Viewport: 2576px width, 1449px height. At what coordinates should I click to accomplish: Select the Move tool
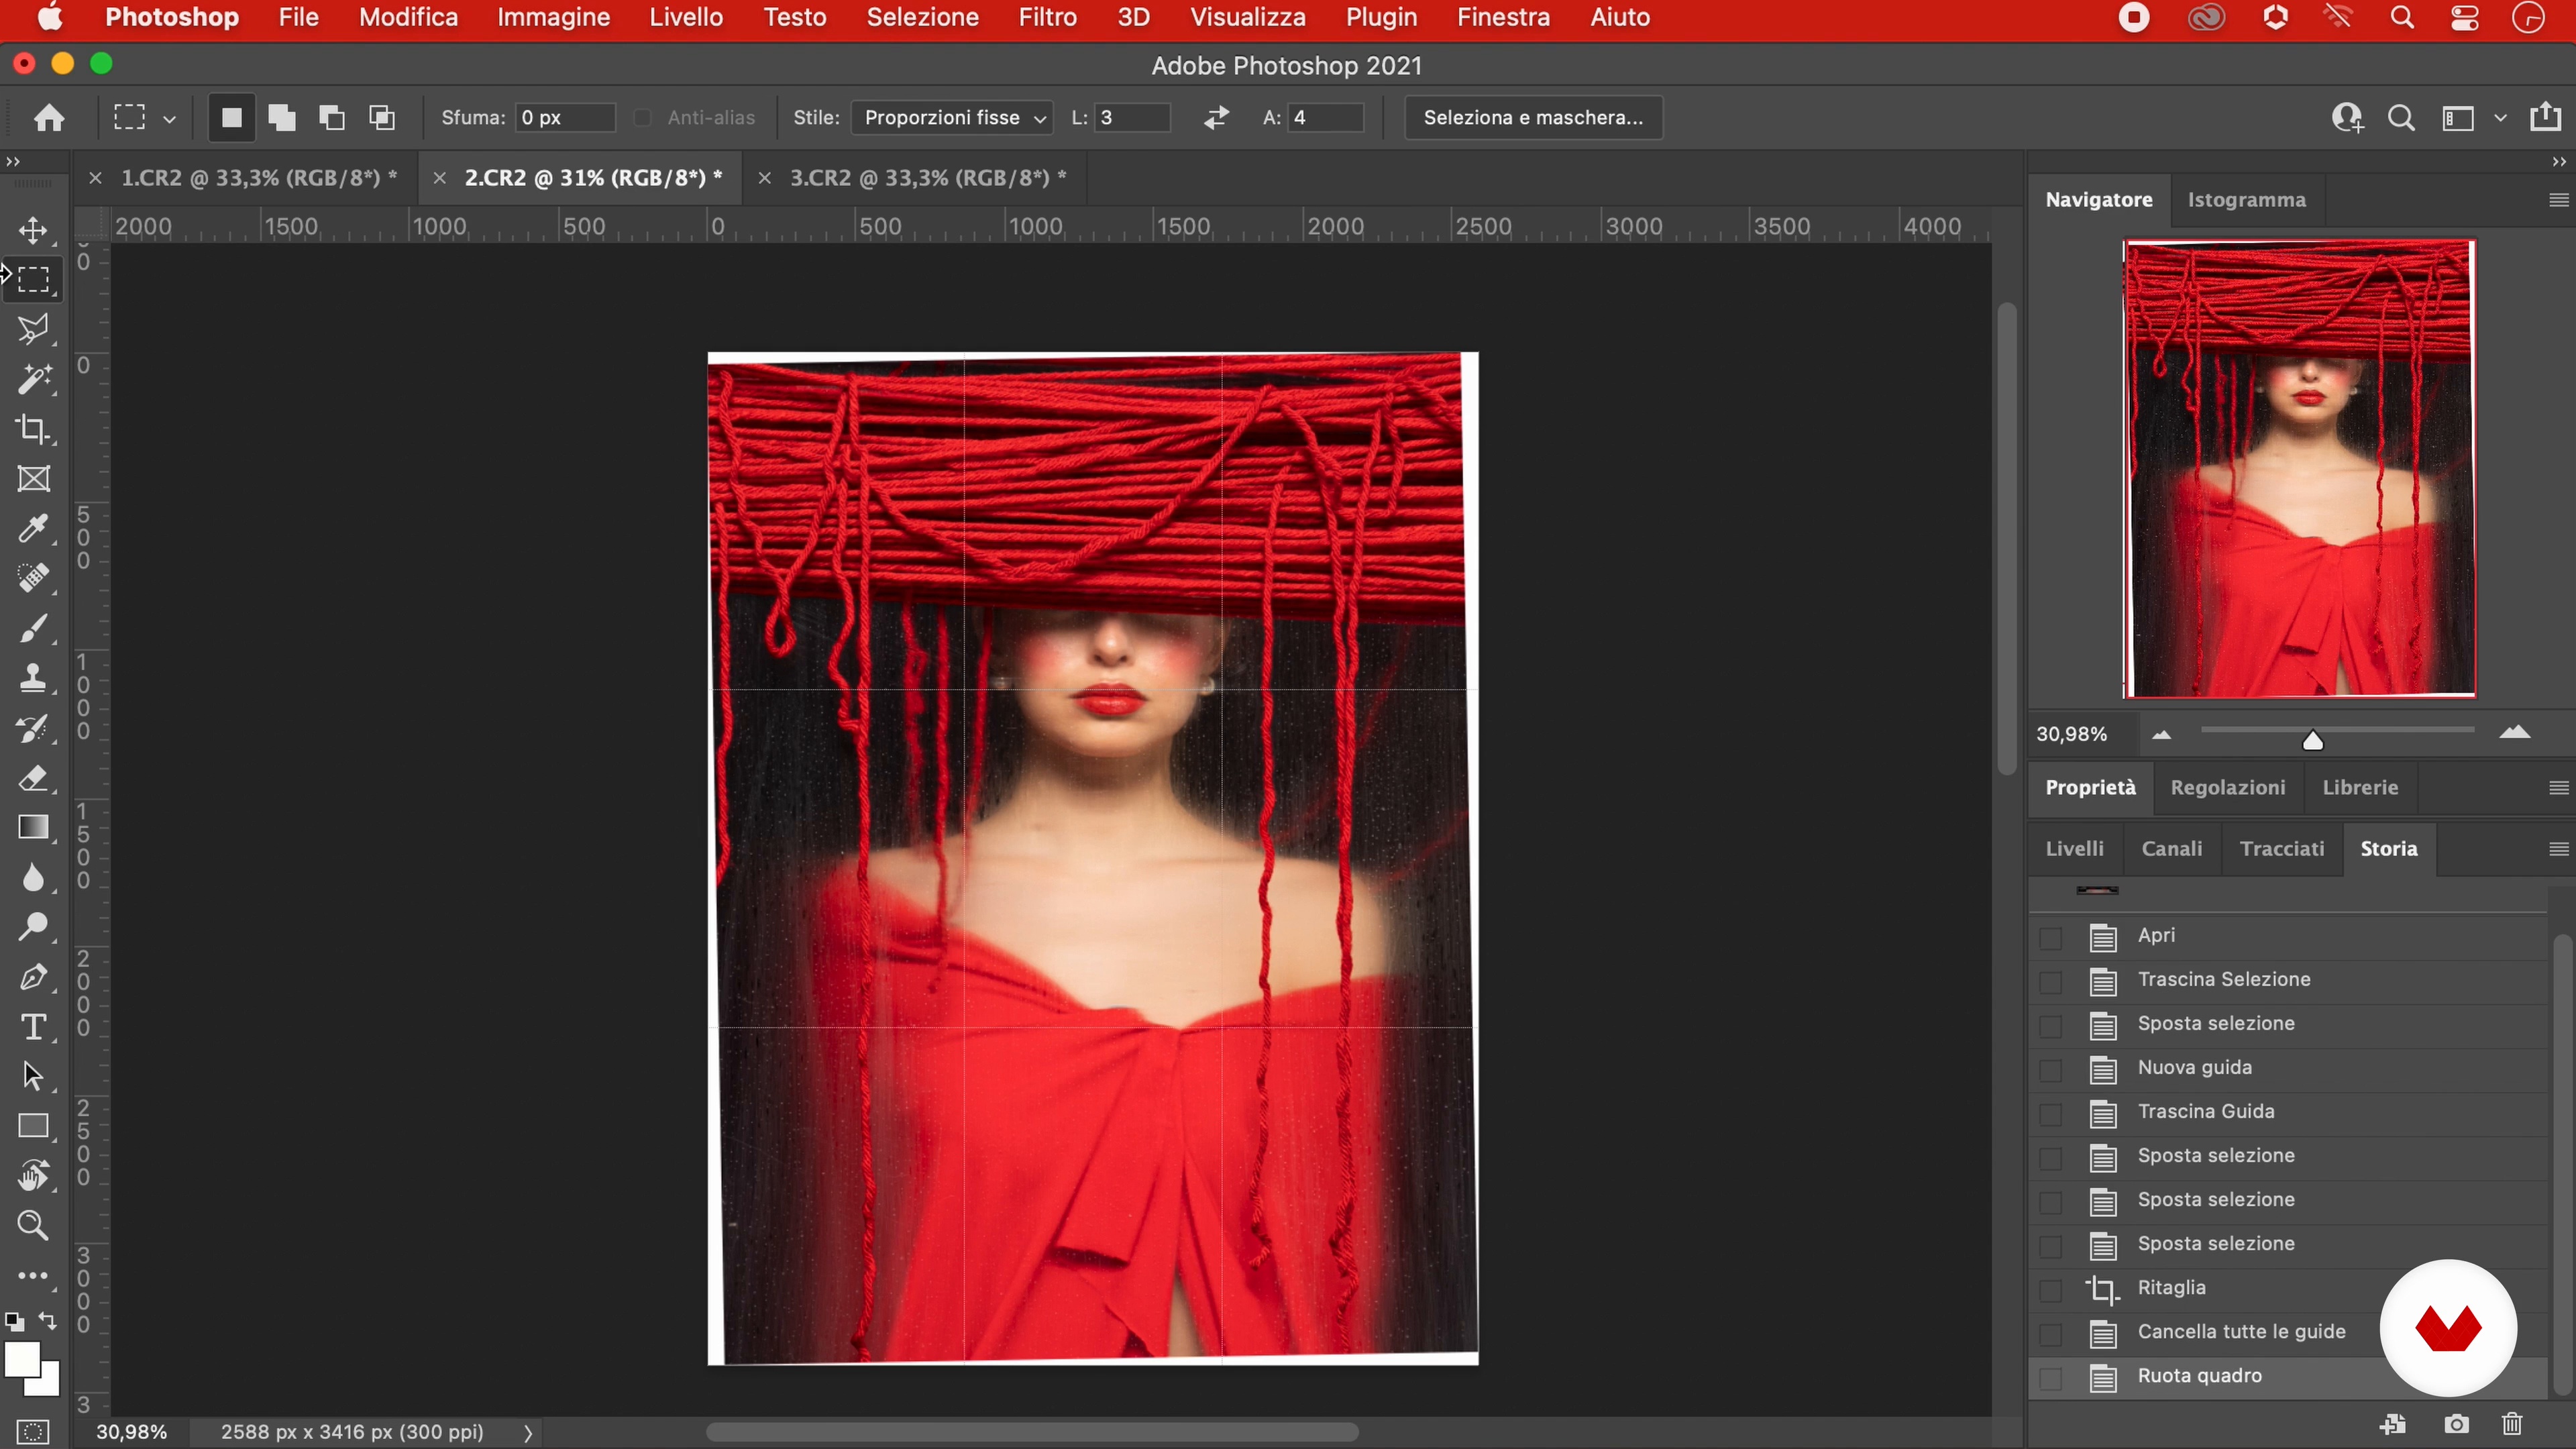[x=33, y=230]
